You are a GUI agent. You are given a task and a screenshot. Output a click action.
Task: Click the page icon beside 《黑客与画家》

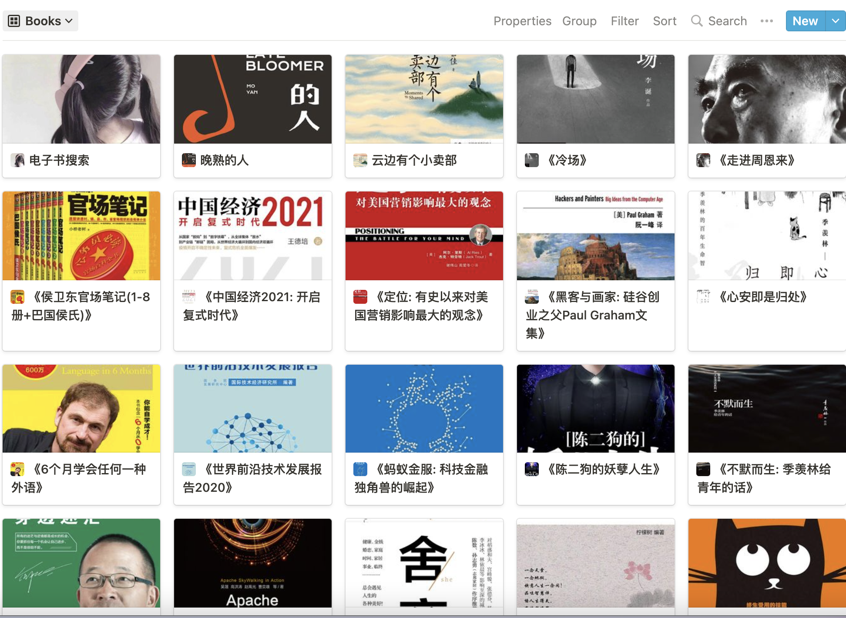pyautogui.click(x=530, y=296)
